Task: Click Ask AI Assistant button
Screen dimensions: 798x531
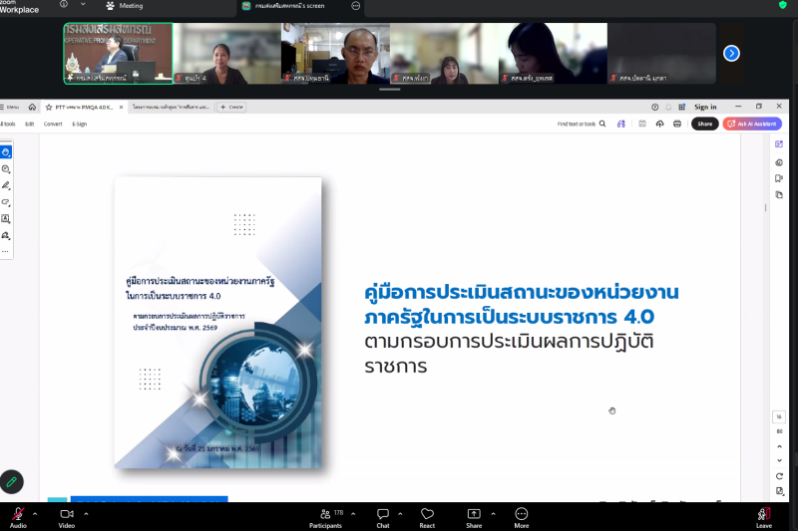Action: 753,124
